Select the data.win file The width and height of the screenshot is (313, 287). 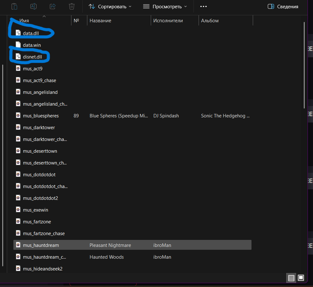[x=32, y=45]
